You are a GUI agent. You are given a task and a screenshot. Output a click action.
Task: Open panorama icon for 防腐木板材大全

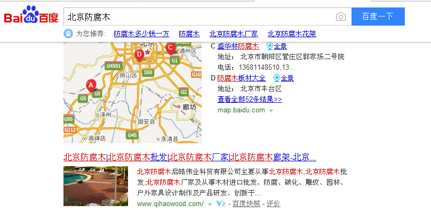[277, 78]
